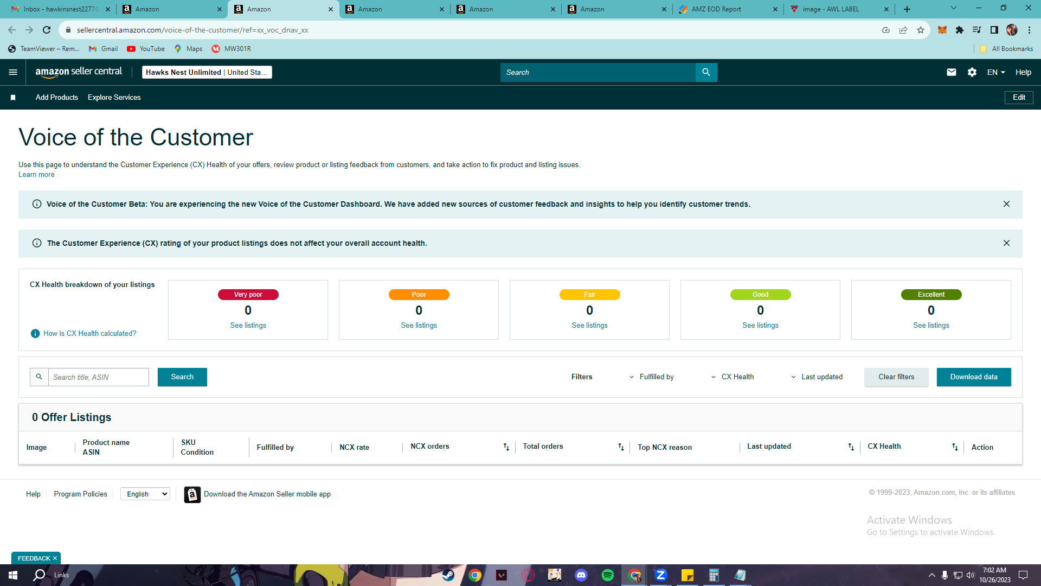Open the Seller Central hamburger menu
The width and height of the screenshot is (1041, 586).
point(13,72)
